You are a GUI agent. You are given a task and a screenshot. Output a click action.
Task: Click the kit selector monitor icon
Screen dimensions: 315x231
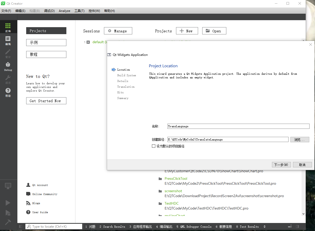(x=8, y=186)
